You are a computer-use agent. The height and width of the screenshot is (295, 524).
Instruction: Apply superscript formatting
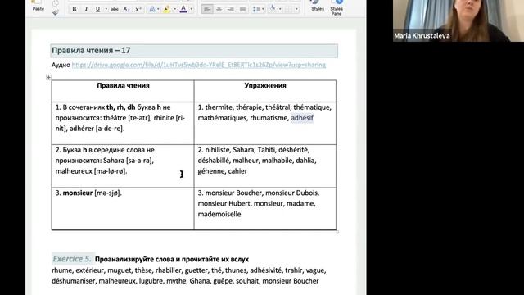138,9
